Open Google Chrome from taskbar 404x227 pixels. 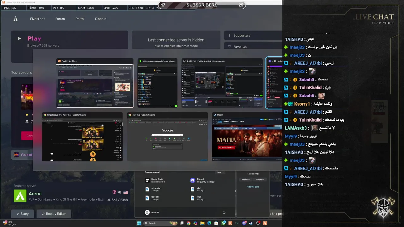[188, 223]
